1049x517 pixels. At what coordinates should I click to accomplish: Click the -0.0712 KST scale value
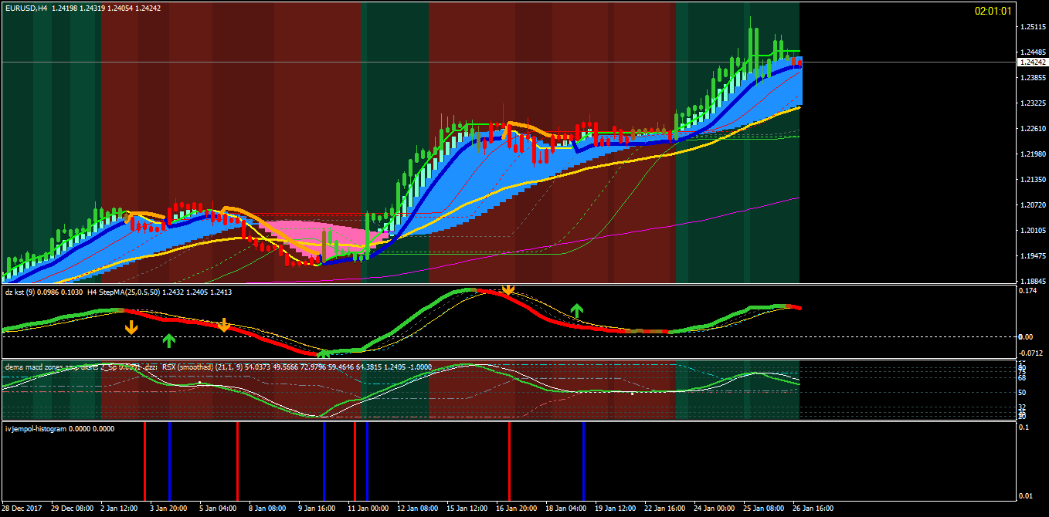point(1031,353)
